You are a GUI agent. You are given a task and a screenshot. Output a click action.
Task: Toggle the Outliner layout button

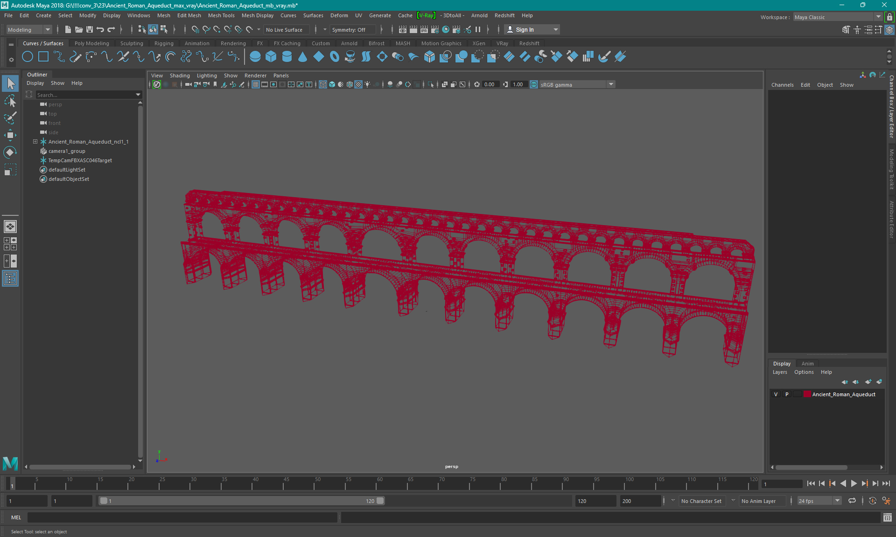click(10, 278)
